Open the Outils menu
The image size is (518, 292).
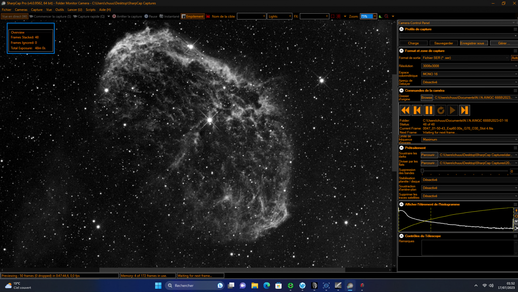(x=60, y=10)
